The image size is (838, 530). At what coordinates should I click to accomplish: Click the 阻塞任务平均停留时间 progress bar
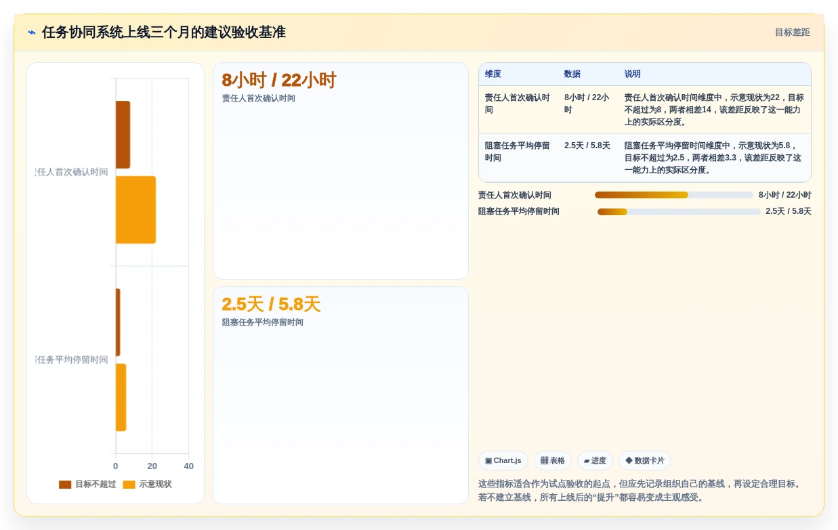(679, 212)
